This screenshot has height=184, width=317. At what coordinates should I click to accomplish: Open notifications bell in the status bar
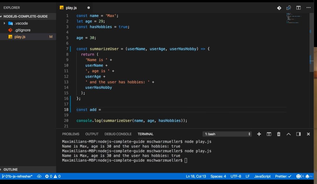pos(307,176)
